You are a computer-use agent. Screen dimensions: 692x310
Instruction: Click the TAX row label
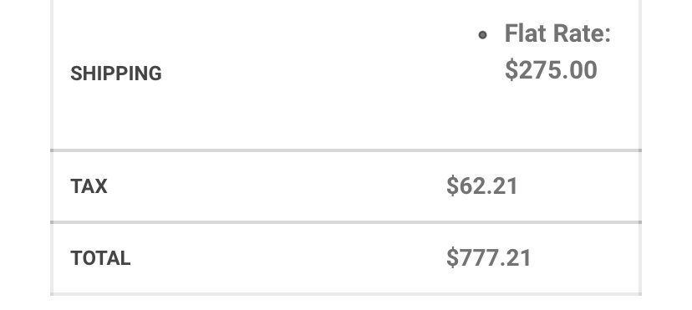click(89, 186)
